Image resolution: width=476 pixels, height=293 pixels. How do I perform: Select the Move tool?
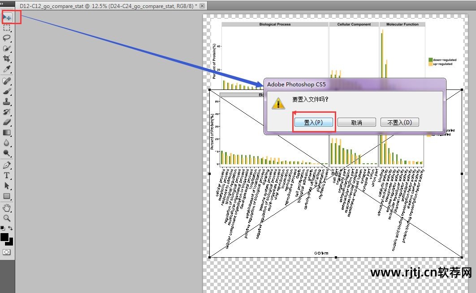point(7,17)
